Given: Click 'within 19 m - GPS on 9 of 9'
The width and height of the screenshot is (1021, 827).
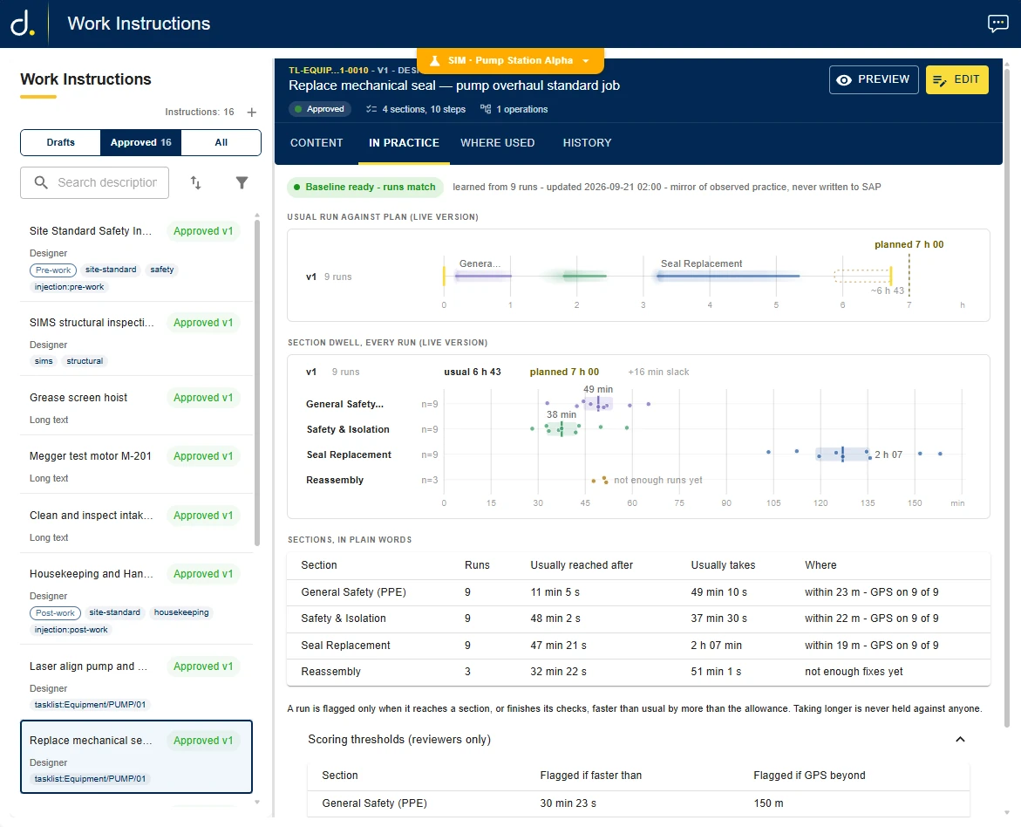Looking at the screenshot, I should click(871, 646).
